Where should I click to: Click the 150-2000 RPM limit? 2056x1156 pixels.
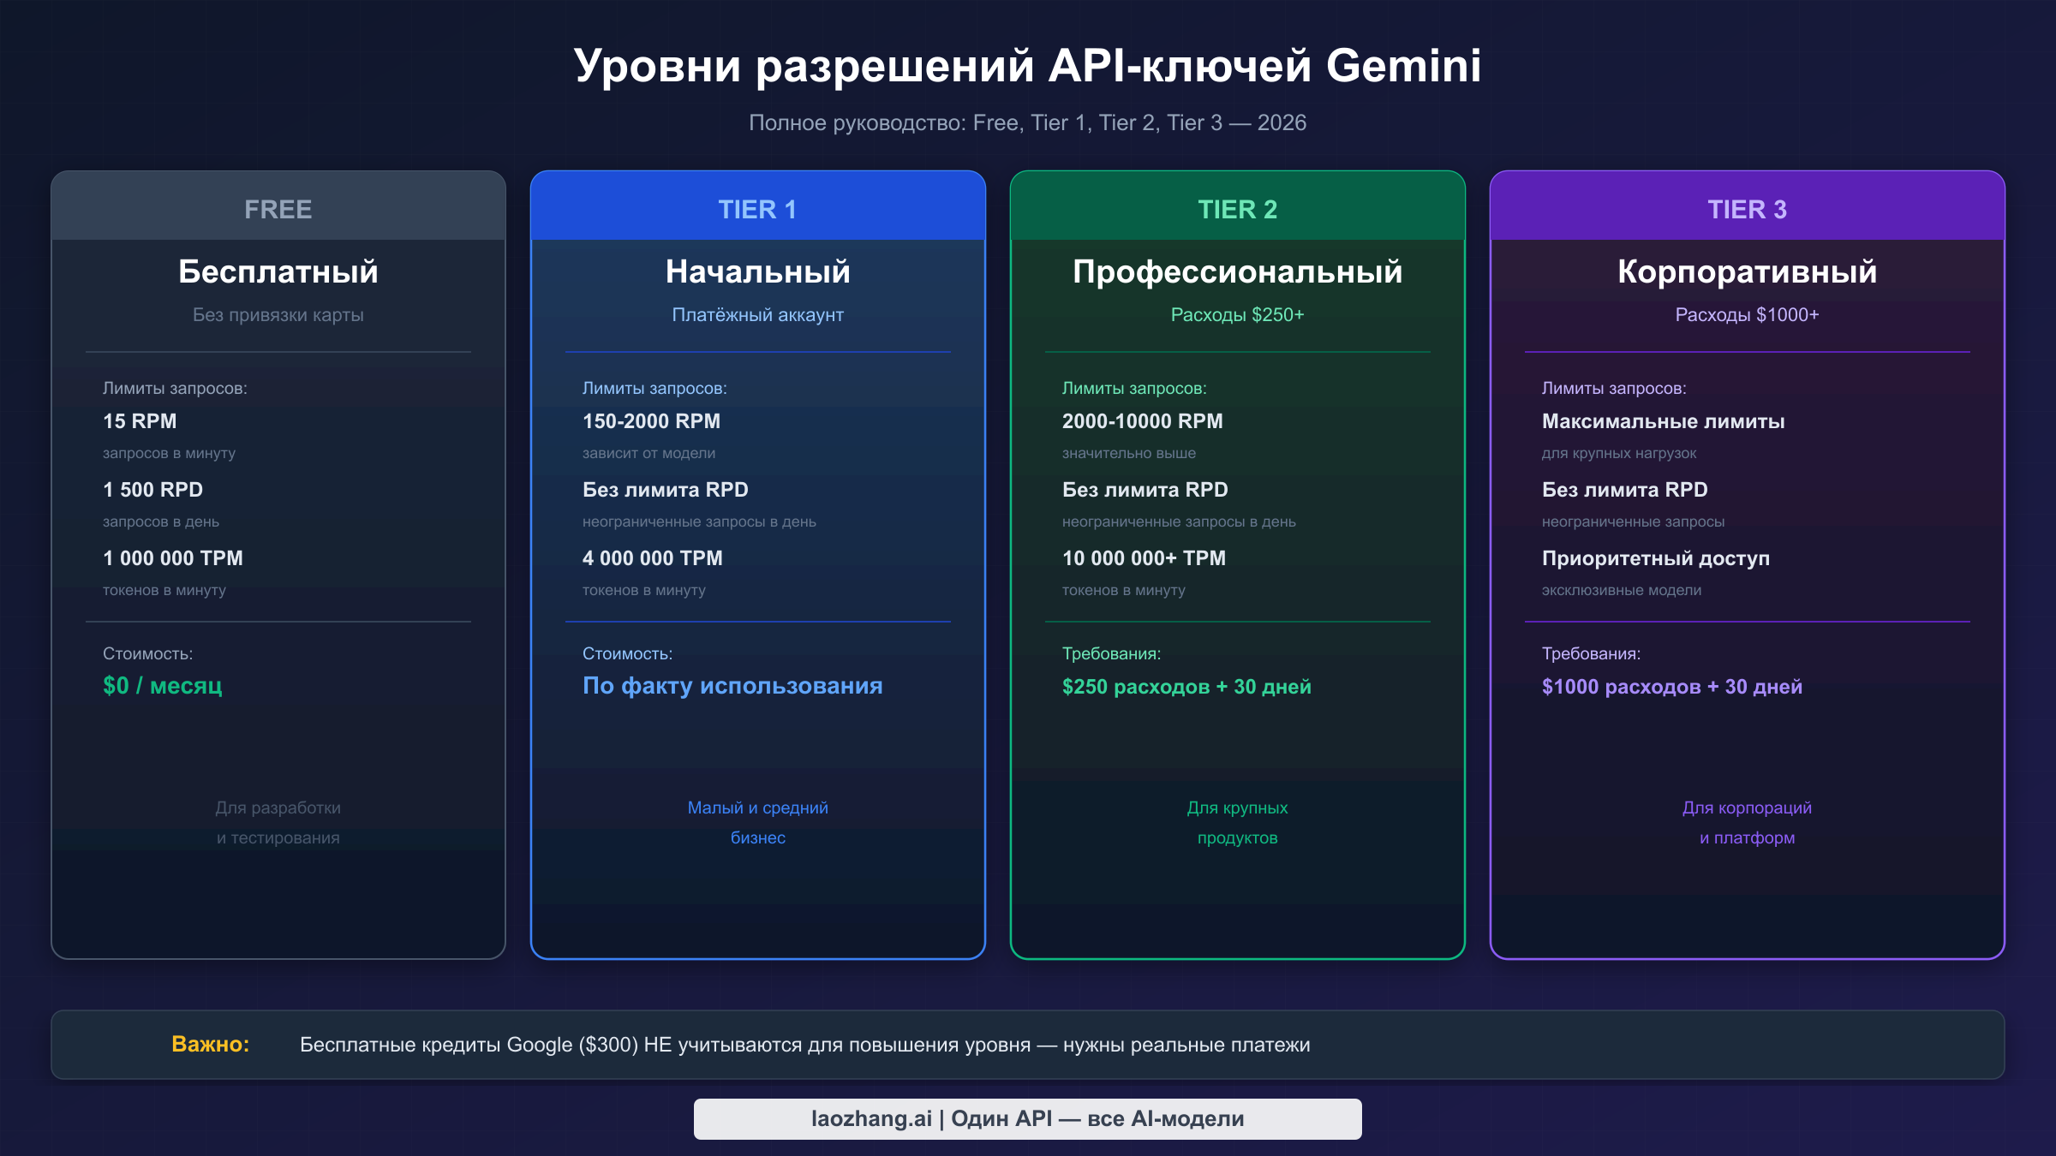(x=651, y=421)
